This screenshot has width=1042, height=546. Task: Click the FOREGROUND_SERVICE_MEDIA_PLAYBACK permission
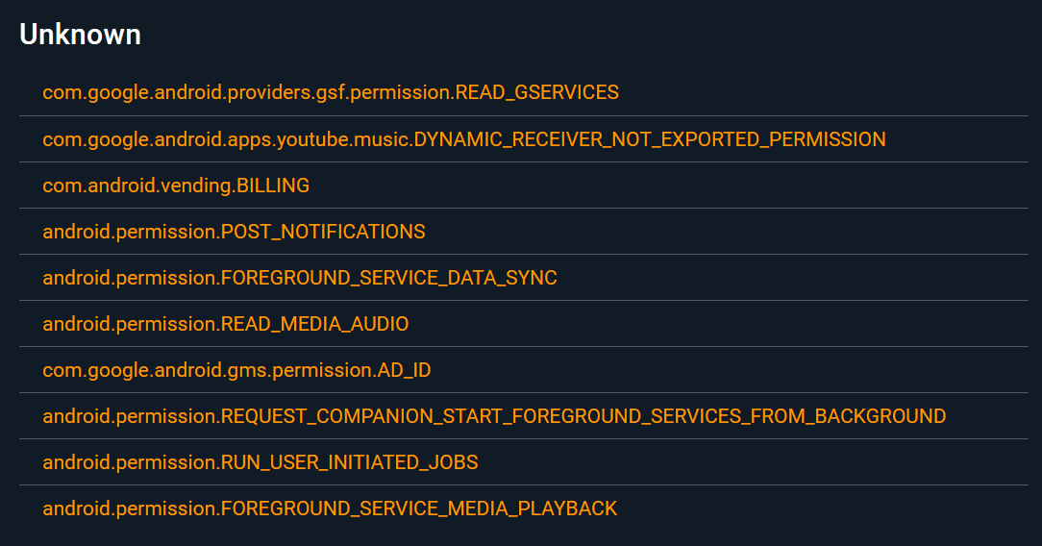[x=330, y=509]
